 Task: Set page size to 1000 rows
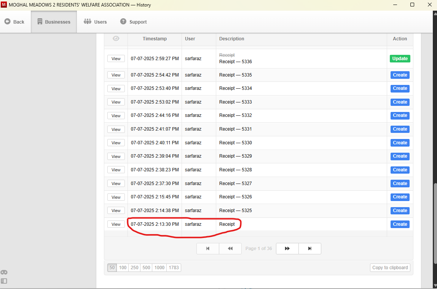point(159,268)
